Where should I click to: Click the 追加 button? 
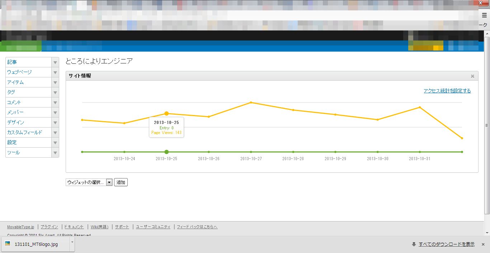(121, 182)
